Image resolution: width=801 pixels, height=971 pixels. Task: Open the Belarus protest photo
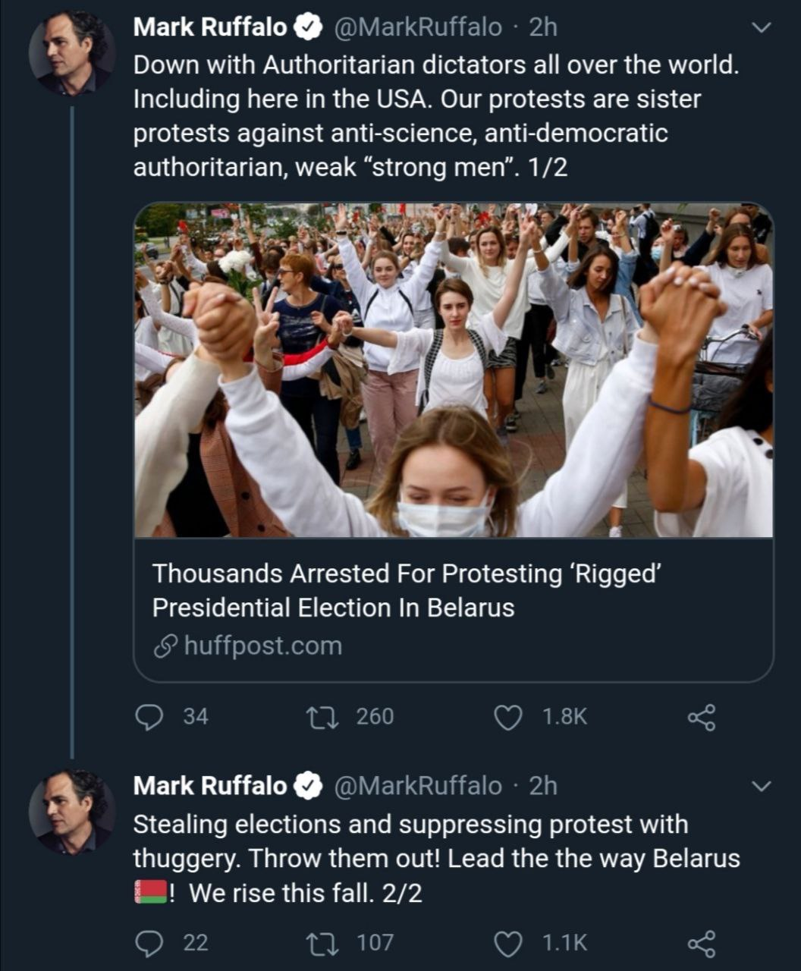click(454, 369)
